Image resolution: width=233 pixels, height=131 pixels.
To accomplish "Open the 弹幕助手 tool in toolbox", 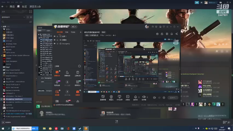I will tap(57, 73).
